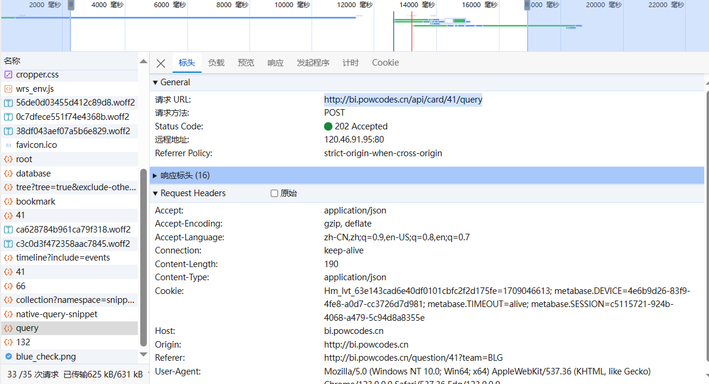709x384 pixels.
Task: Click the JSON icon beside query
Action: coord(8,329)
